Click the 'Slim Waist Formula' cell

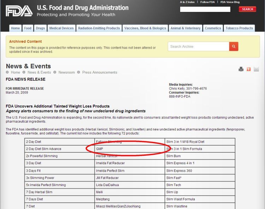(x=200, y=199)
